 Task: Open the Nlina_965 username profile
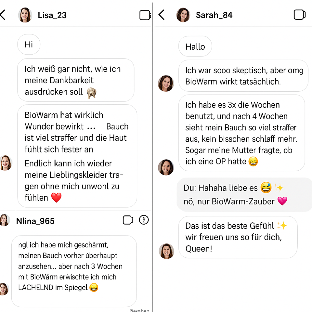click(x=35, y=221)
